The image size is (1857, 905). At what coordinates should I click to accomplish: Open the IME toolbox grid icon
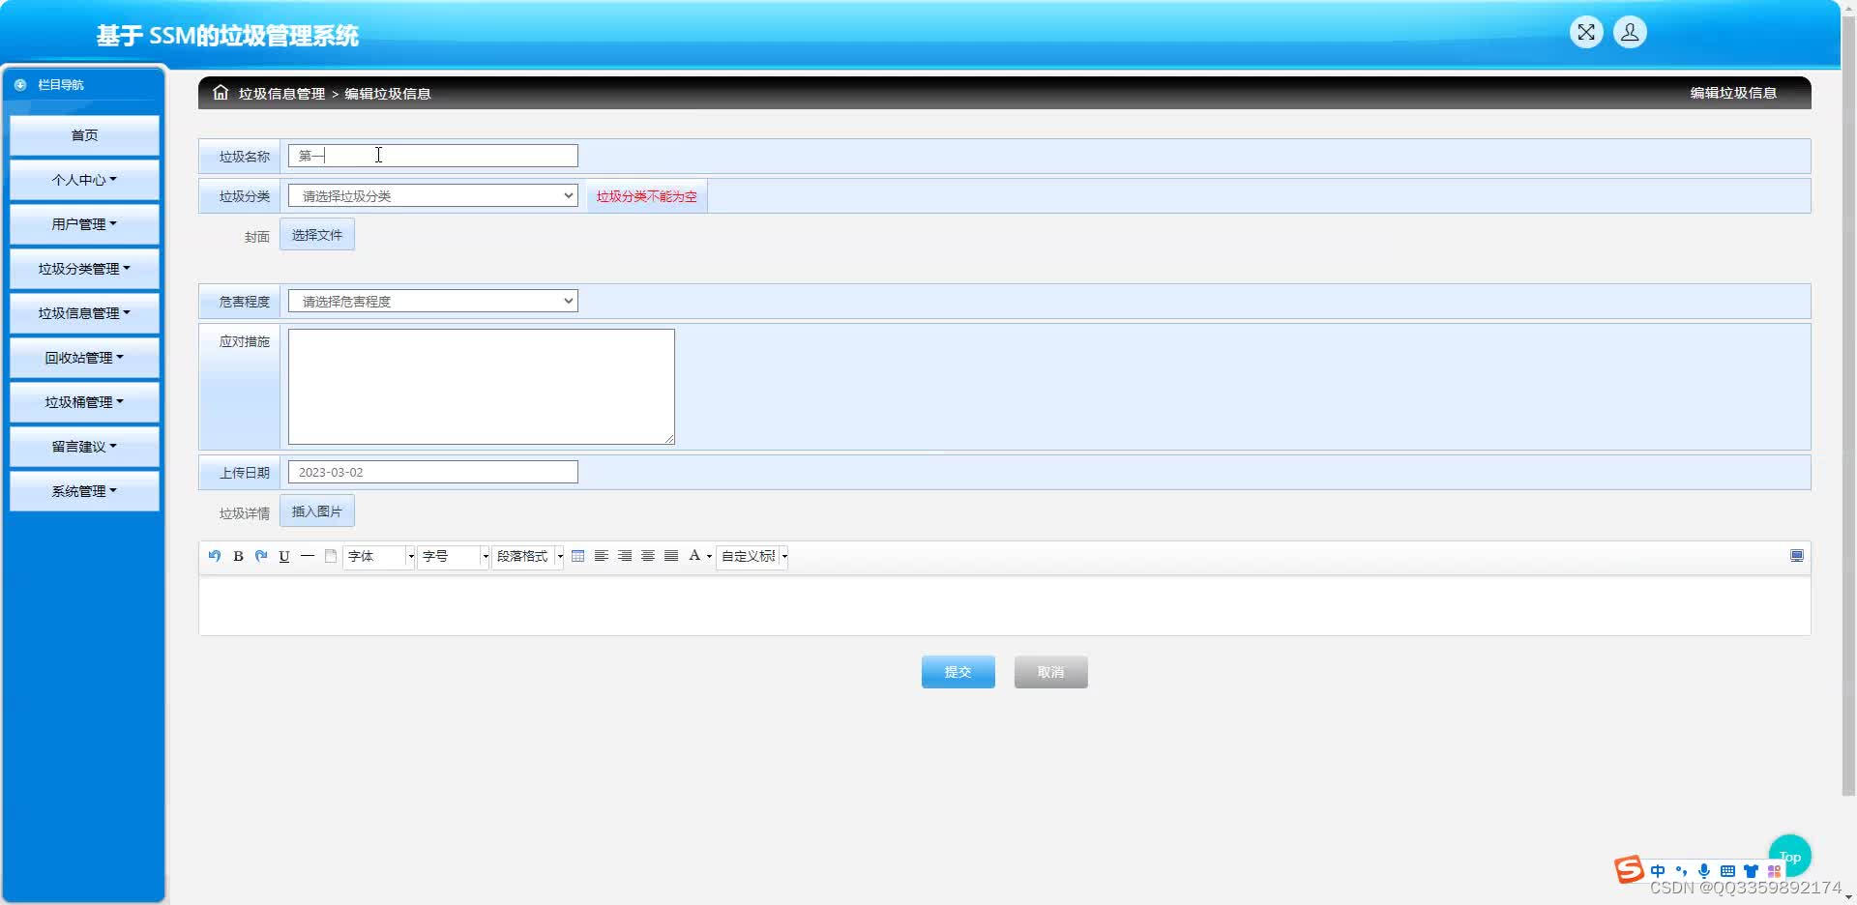[1774, 871]
